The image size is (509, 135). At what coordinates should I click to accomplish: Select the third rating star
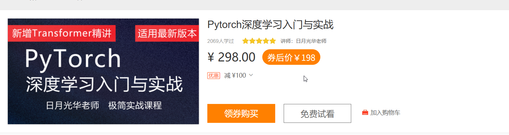click(259, 41)
